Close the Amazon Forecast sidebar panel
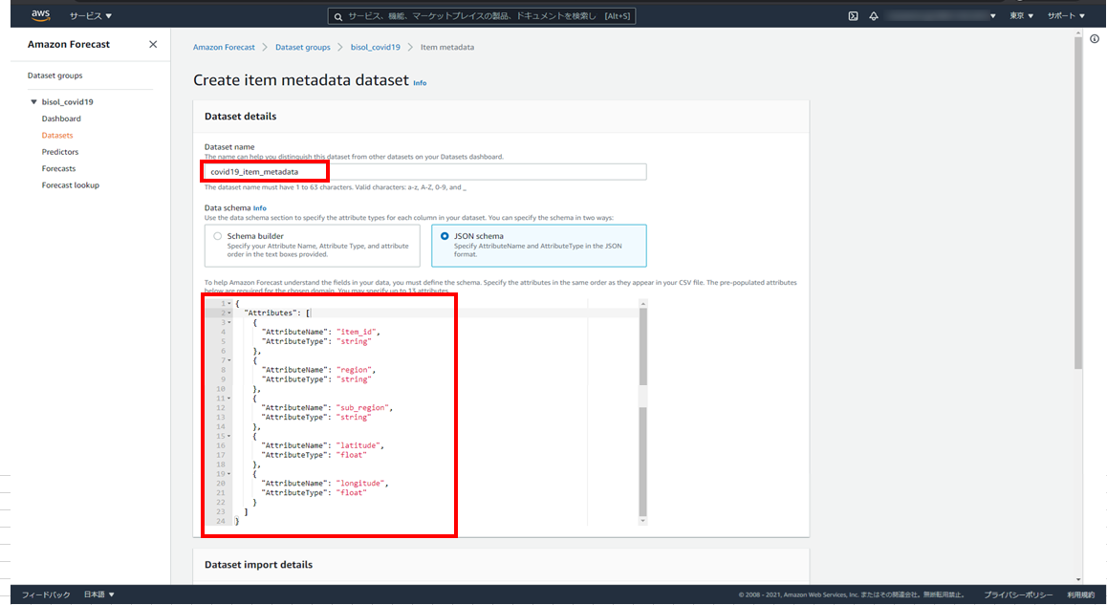The width and height of the screenshot is (1107, 605). point(153,44)
